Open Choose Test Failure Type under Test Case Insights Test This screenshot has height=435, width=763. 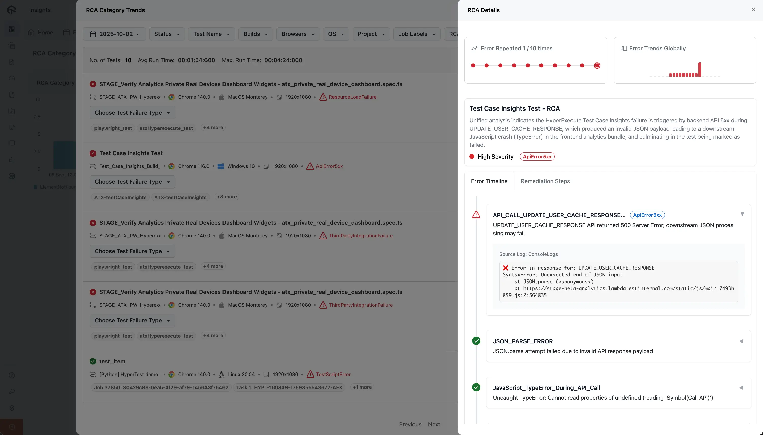[x=132, y=182]
